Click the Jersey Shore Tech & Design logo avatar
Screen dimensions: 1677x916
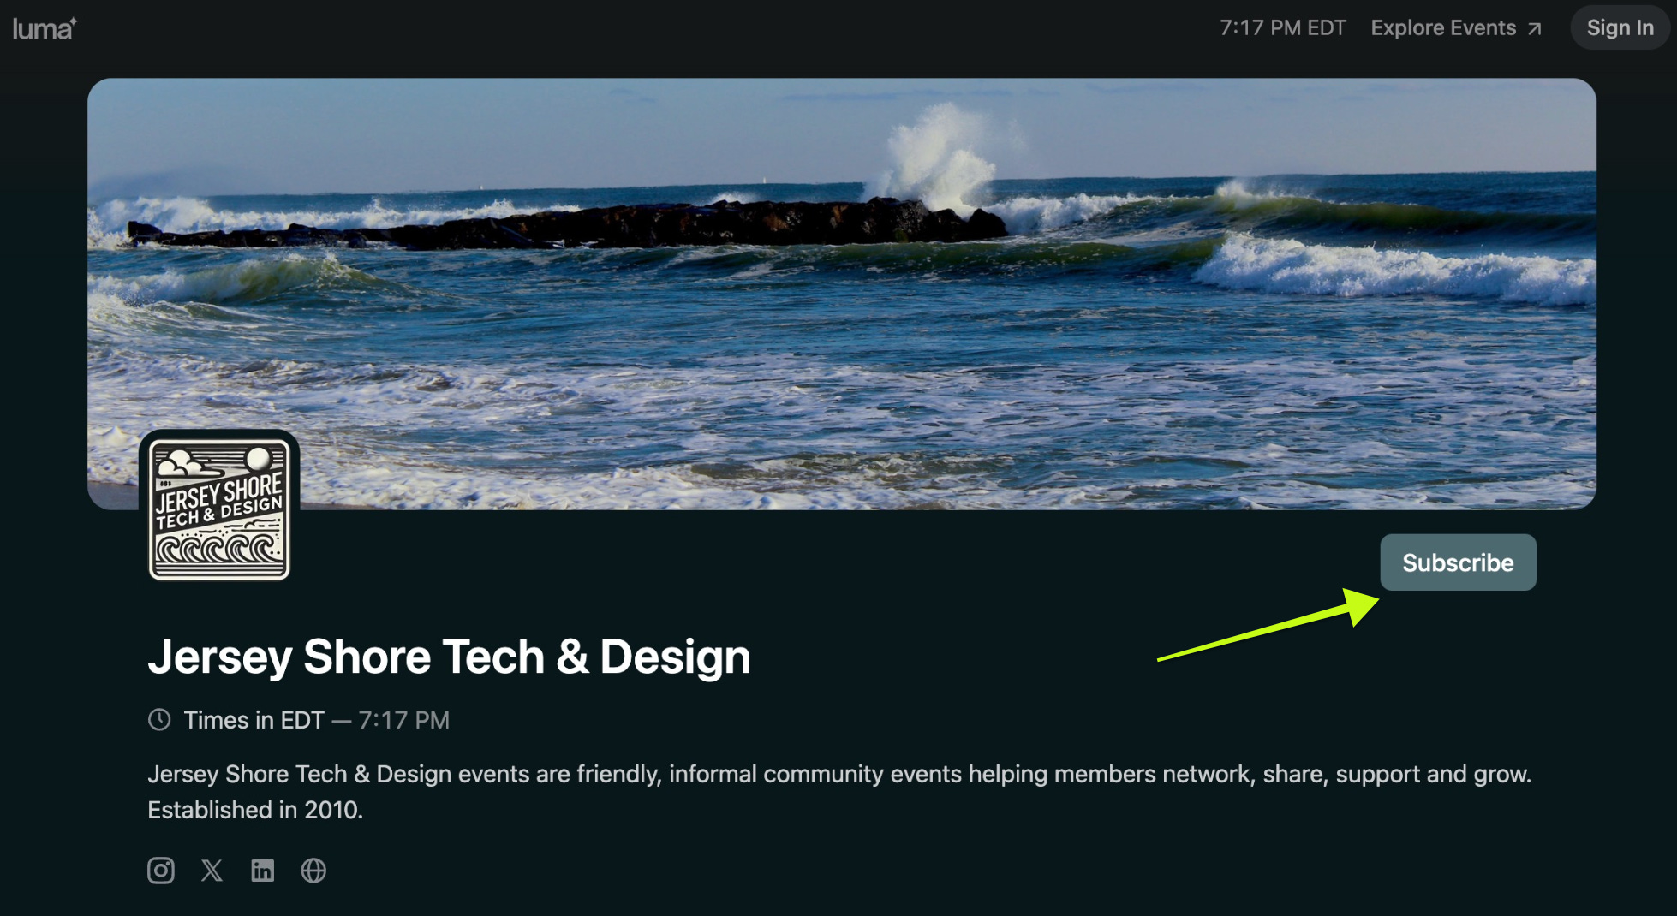click(219, 509)
